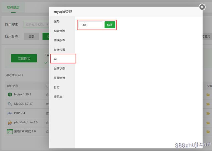The width and height of the screenshot is (212, 151).
Task: Open the folder icon in the PHP-7.4 row
Action: pyautogui.click(x=208, y=113)
